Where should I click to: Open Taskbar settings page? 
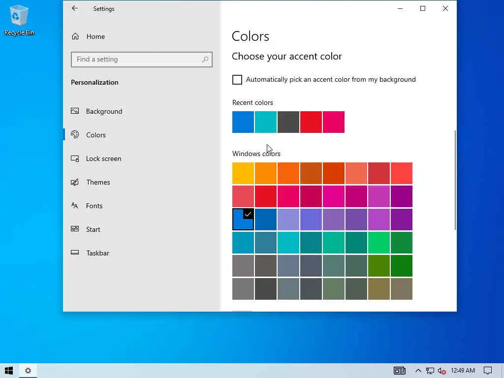(141, 253)
